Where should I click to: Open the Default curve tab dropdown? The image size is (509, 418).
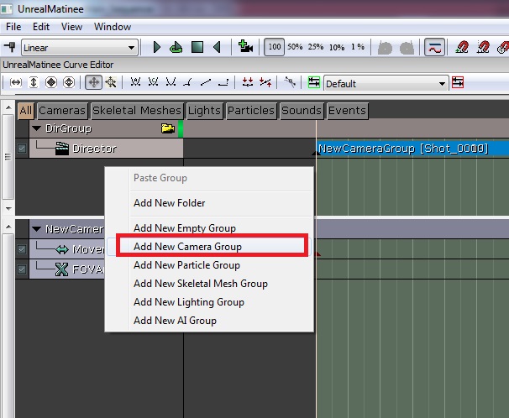(x=386, y=84)
